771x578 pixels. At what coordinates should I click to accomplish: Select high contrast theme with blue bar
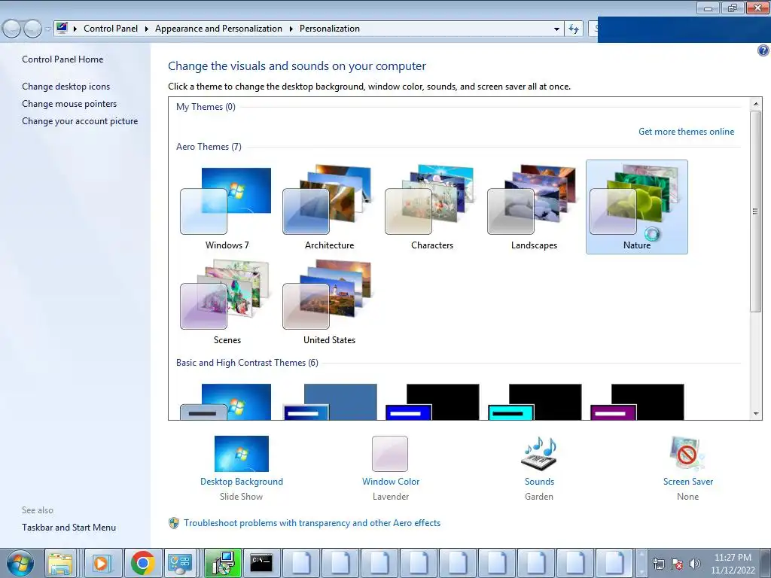point(433,402)
